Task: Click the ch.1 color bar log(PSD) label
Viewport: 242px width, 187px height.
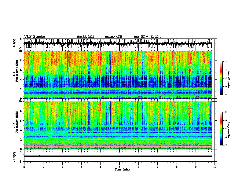Action: 229,80
